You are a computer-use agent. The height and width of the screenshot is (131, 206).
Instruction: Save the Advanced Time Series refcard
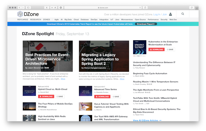coord(116,97)
